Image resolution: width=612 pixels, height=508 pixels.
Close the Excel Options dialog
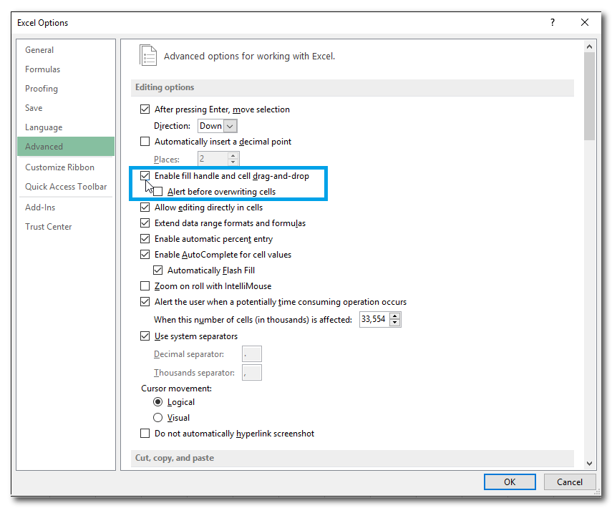coord(585,23)
